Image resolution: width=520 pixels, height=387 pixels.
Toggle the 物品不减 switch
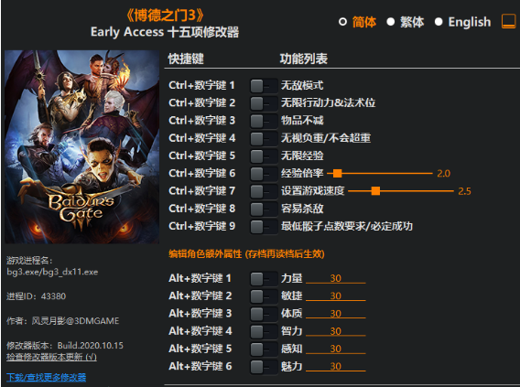click(264, 121)
